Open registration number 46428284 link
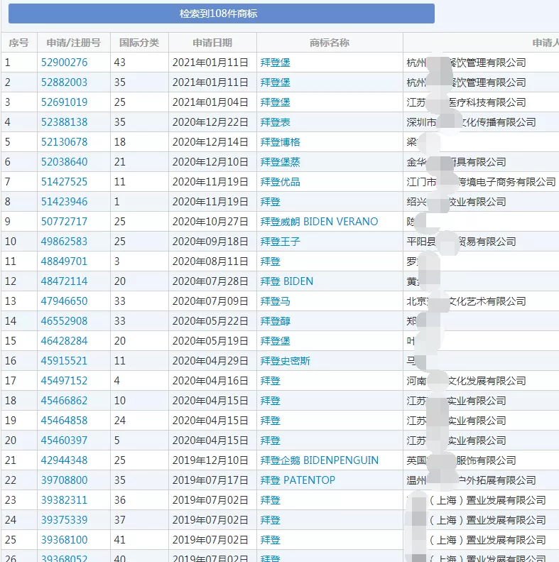This screenshot has height=562, width=559. [64, 341]
